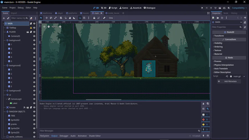Open the FileSystem bottom panel
This screenshot has height=140, width=249.
coord(45,136)
